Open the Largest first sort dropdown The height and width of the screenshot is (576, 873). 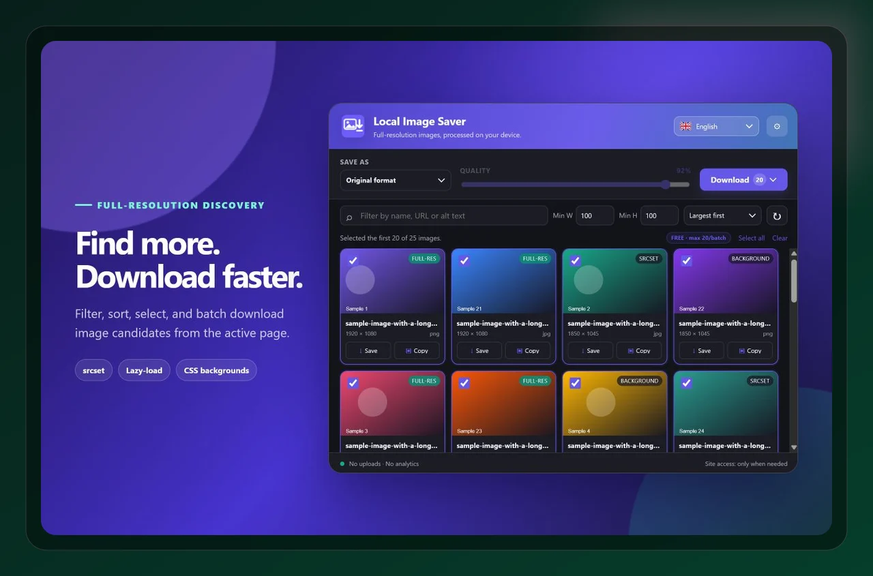(x=722, y=215)
